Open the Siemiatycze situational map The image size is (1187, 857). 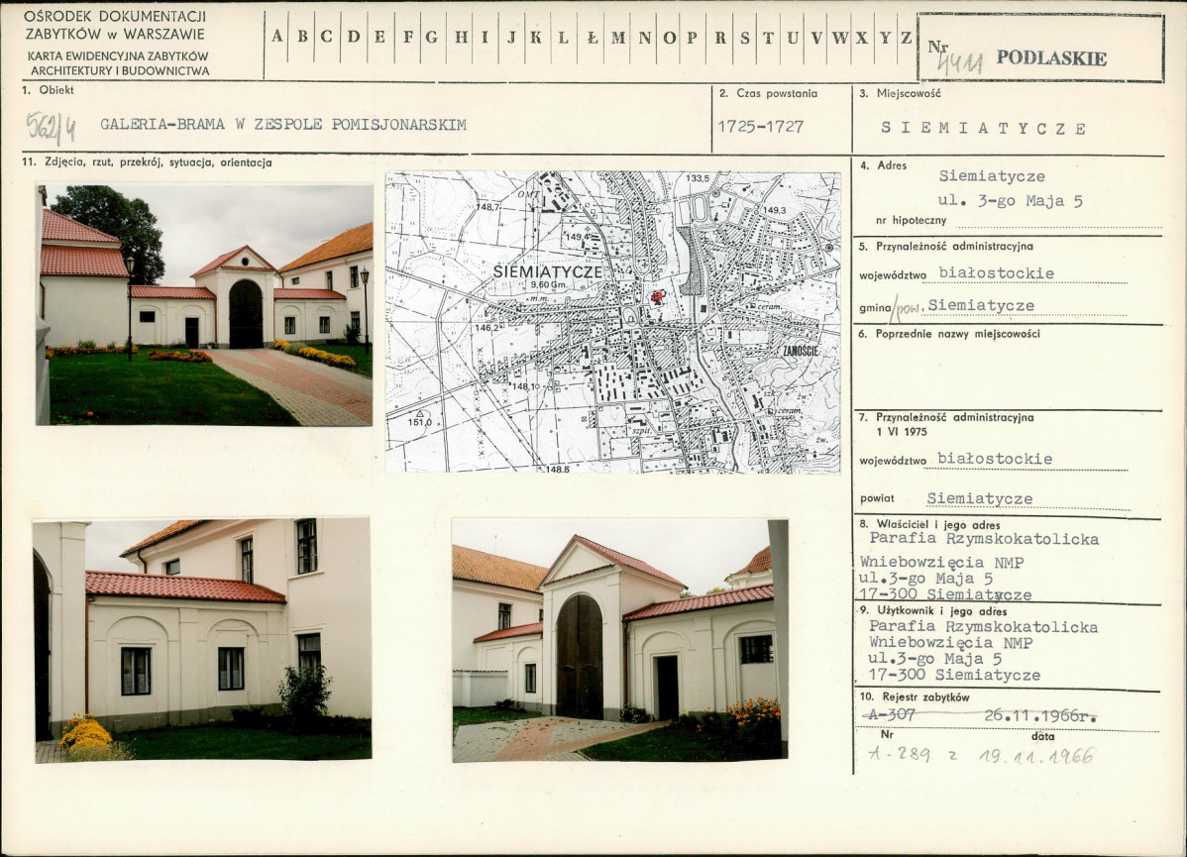[612, 323]
